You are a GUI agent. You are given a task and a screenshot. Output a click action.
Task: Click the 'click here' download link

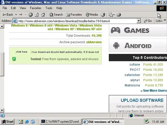21,52
